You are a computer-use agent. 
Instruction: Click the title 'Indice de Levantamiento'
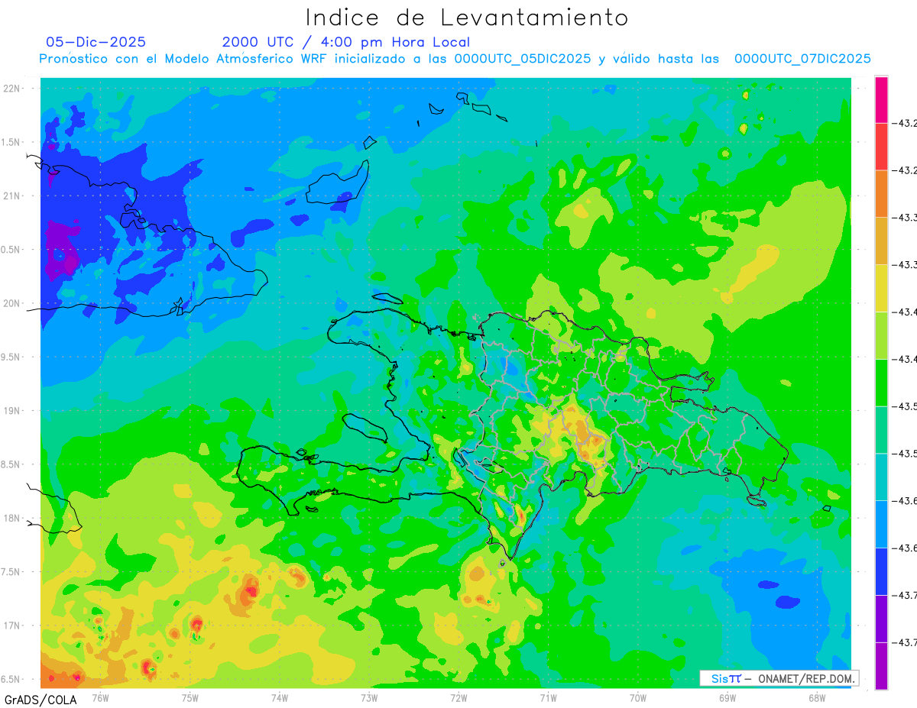[x=467, y=18]
